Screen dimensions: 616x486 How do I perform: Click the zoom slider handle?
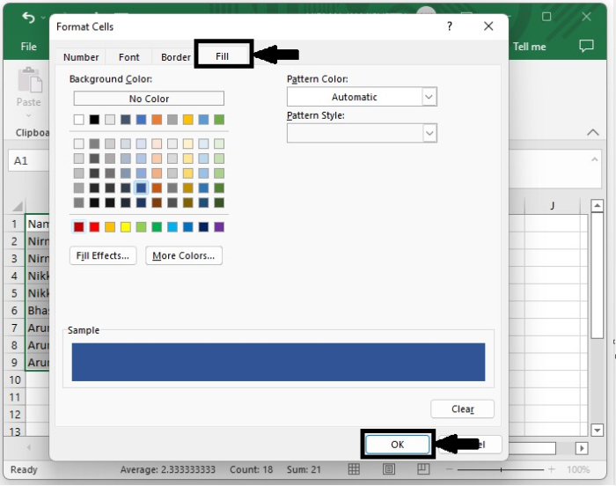point(501,469)
